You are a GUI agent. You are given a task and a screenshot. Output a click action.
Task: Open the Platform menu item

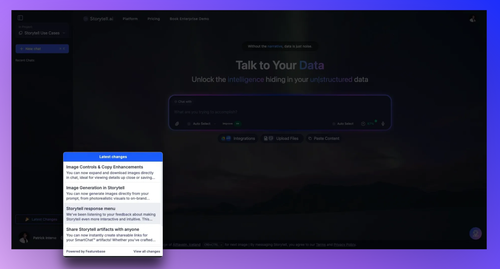coord(130,19)
